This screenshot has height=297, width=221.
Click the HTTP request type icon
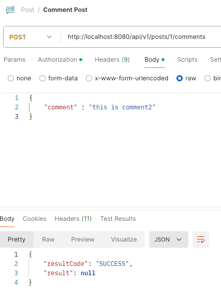tap(10, 10)
